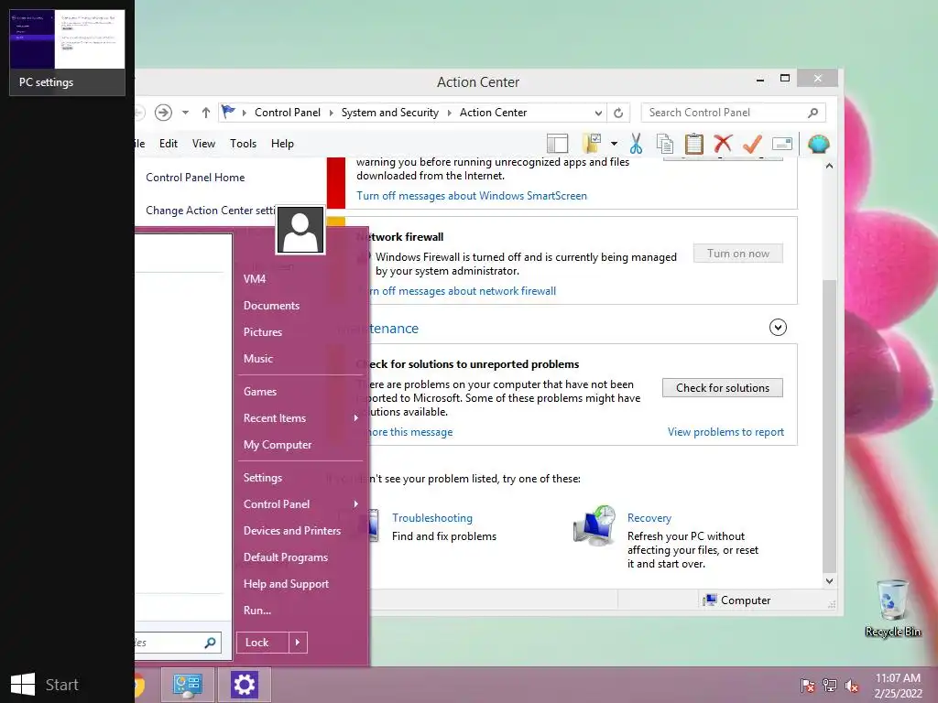Click Check for solutions button
This screenshot has width=938, height=703.
pos(723,388)
